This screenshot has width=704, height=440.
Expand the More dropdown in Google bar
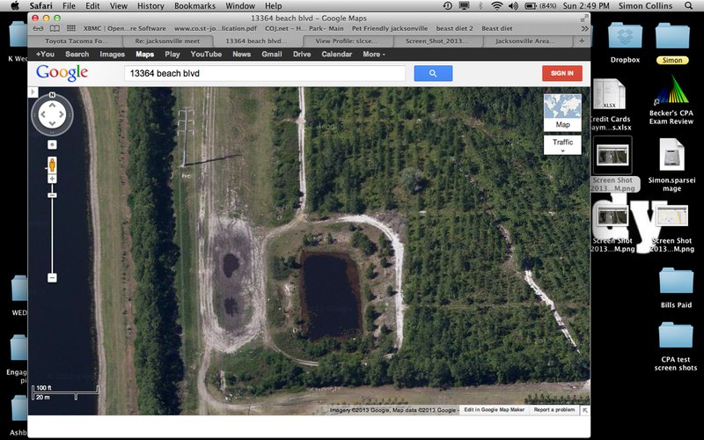click(374, 54)
